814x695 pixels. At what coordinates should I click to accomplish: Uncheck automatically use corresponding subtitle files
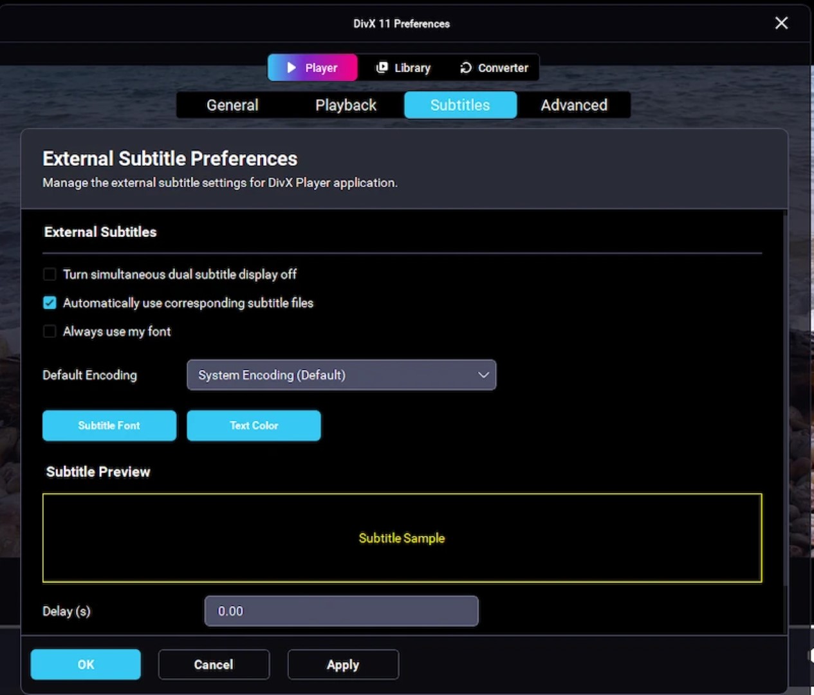tap(50, 303)
